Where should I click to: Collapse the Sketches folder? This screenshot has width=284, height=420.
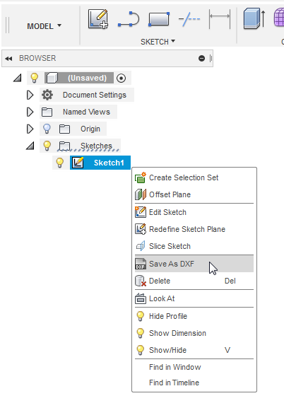point(30,146)
